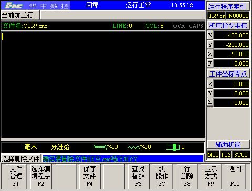Click the 选择删除文件 prompt label

20,158
